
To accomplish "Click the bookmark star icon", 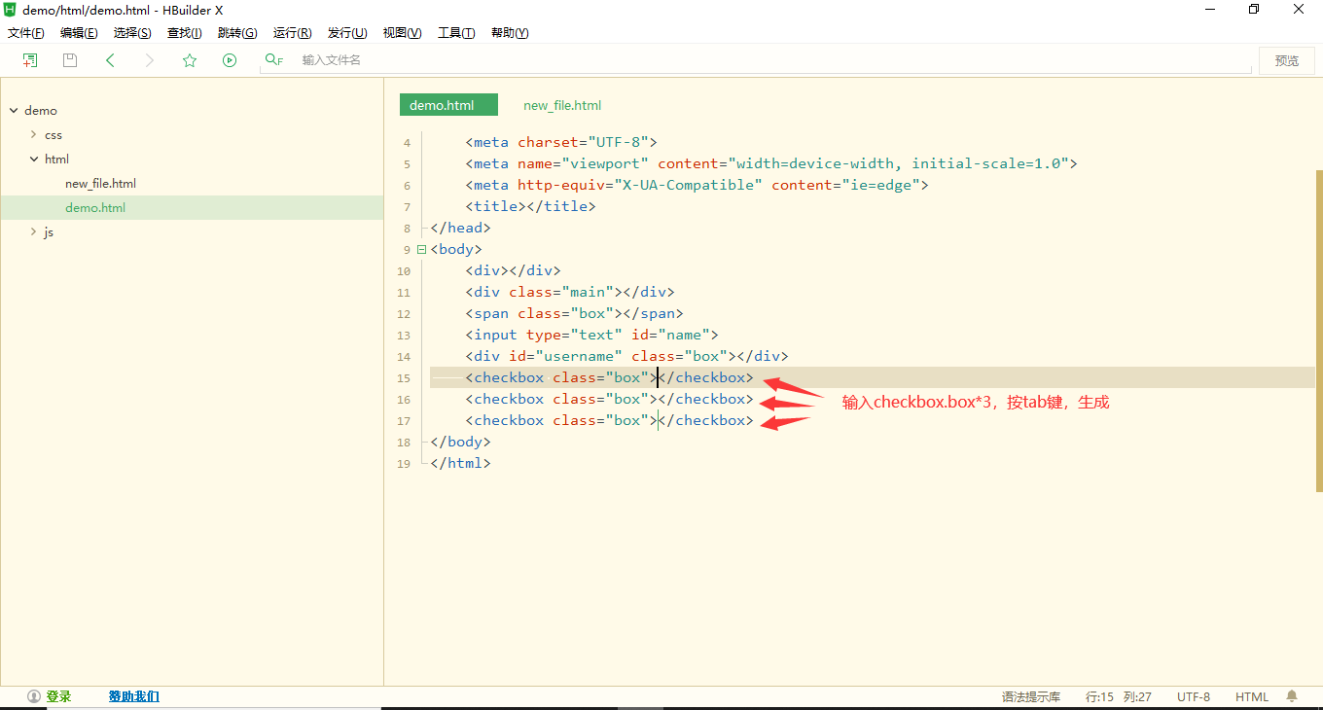I will (190, 60).
